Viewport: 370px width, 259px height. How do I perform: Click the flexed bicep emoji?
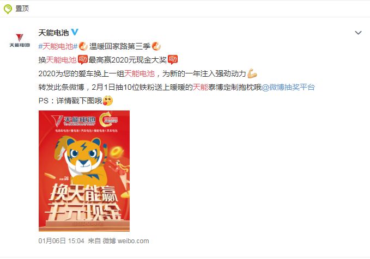coord(252,73)
